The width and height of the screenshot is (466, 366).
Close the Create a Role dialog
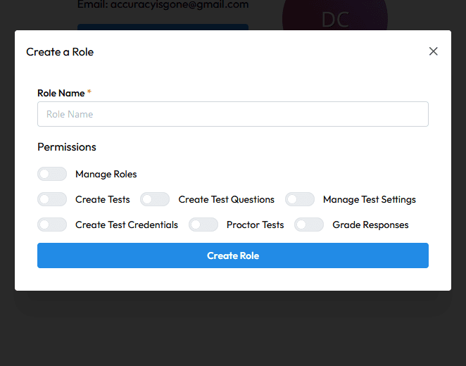tap(433, 51)
